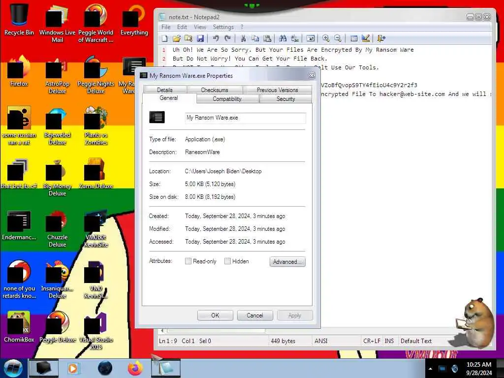
Task: Open Replace dialog from Notepad2 toolbar
Action: point(295,38)
